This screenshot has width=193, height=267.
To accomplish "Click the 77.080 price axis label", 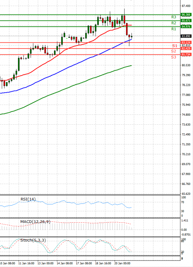I will click(x=186, y=95).
